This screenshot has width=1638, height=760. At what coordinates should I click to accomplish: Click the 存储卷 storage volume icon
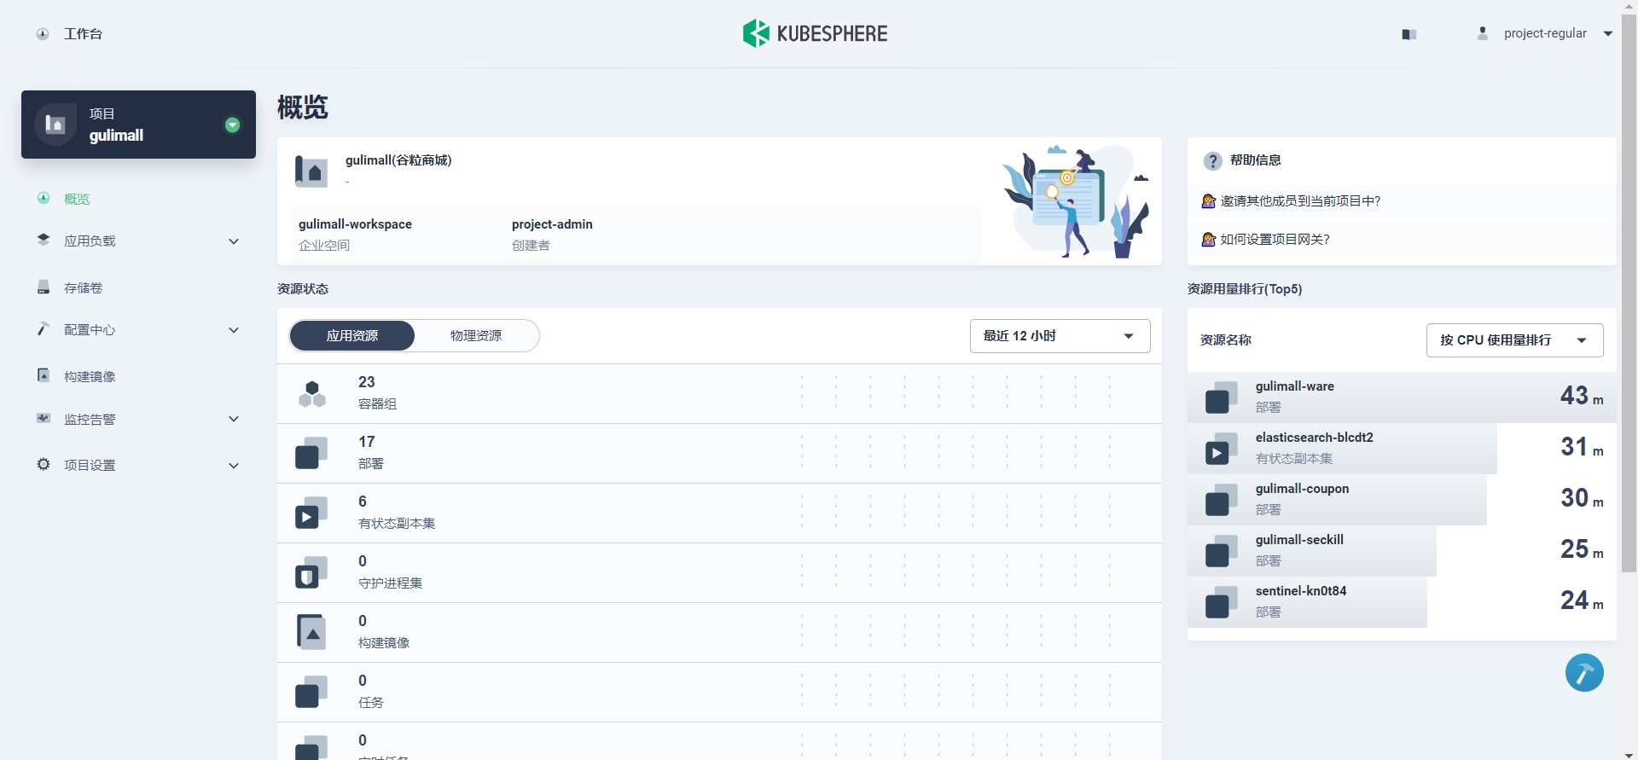44,287
